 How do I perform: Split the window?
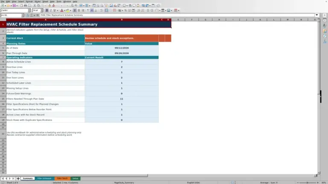coord(153,6)
